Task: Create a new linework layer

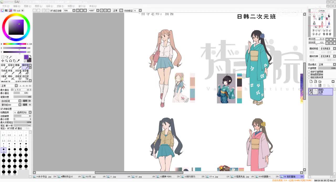Action: tap(316, 82)
